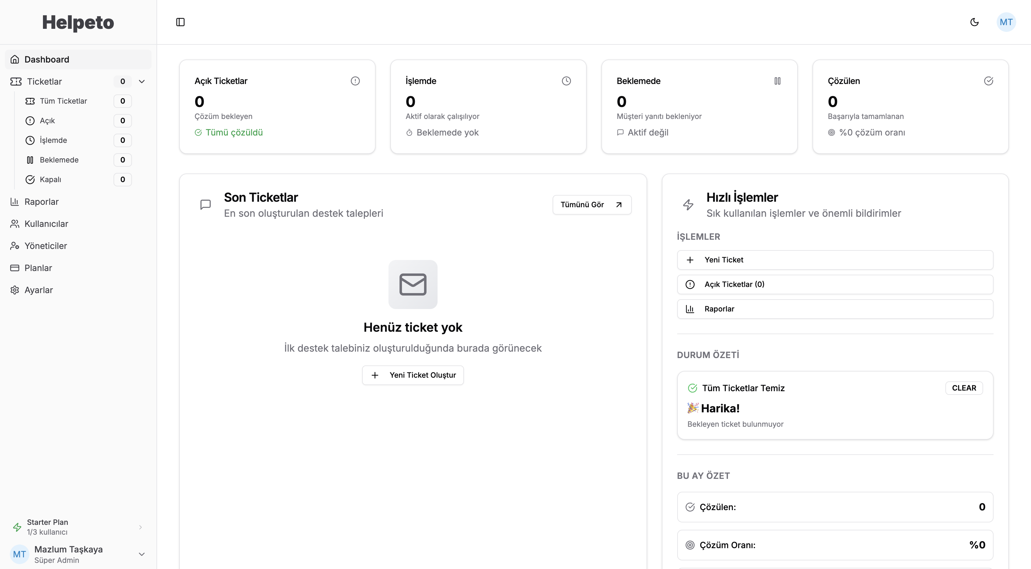Image resolution: width=1031 pixels, height=569 pixels.
Task: Go to Kullanıcılar in the sidebar
Action: click(46, 224)
